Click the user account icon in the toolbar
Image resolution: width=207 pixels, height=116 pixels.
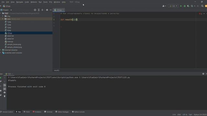(164, 6)
